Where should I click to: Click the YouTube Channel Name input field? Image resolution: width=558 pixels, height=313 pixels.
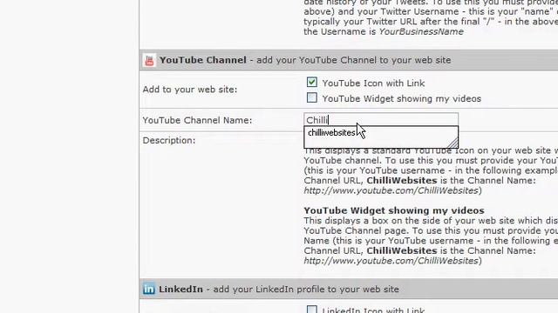click(x=381, y=120)
